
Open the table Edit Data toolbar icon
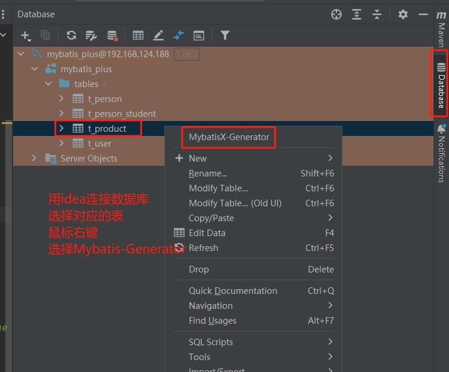[x=138, y=35]
